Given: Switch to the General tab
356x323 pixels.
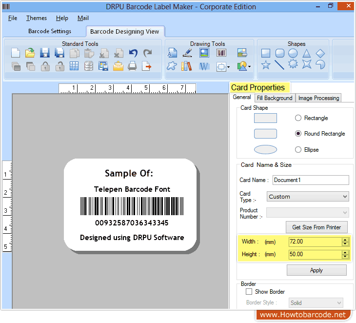Looking at the screenshot, I should pos(241,97).
